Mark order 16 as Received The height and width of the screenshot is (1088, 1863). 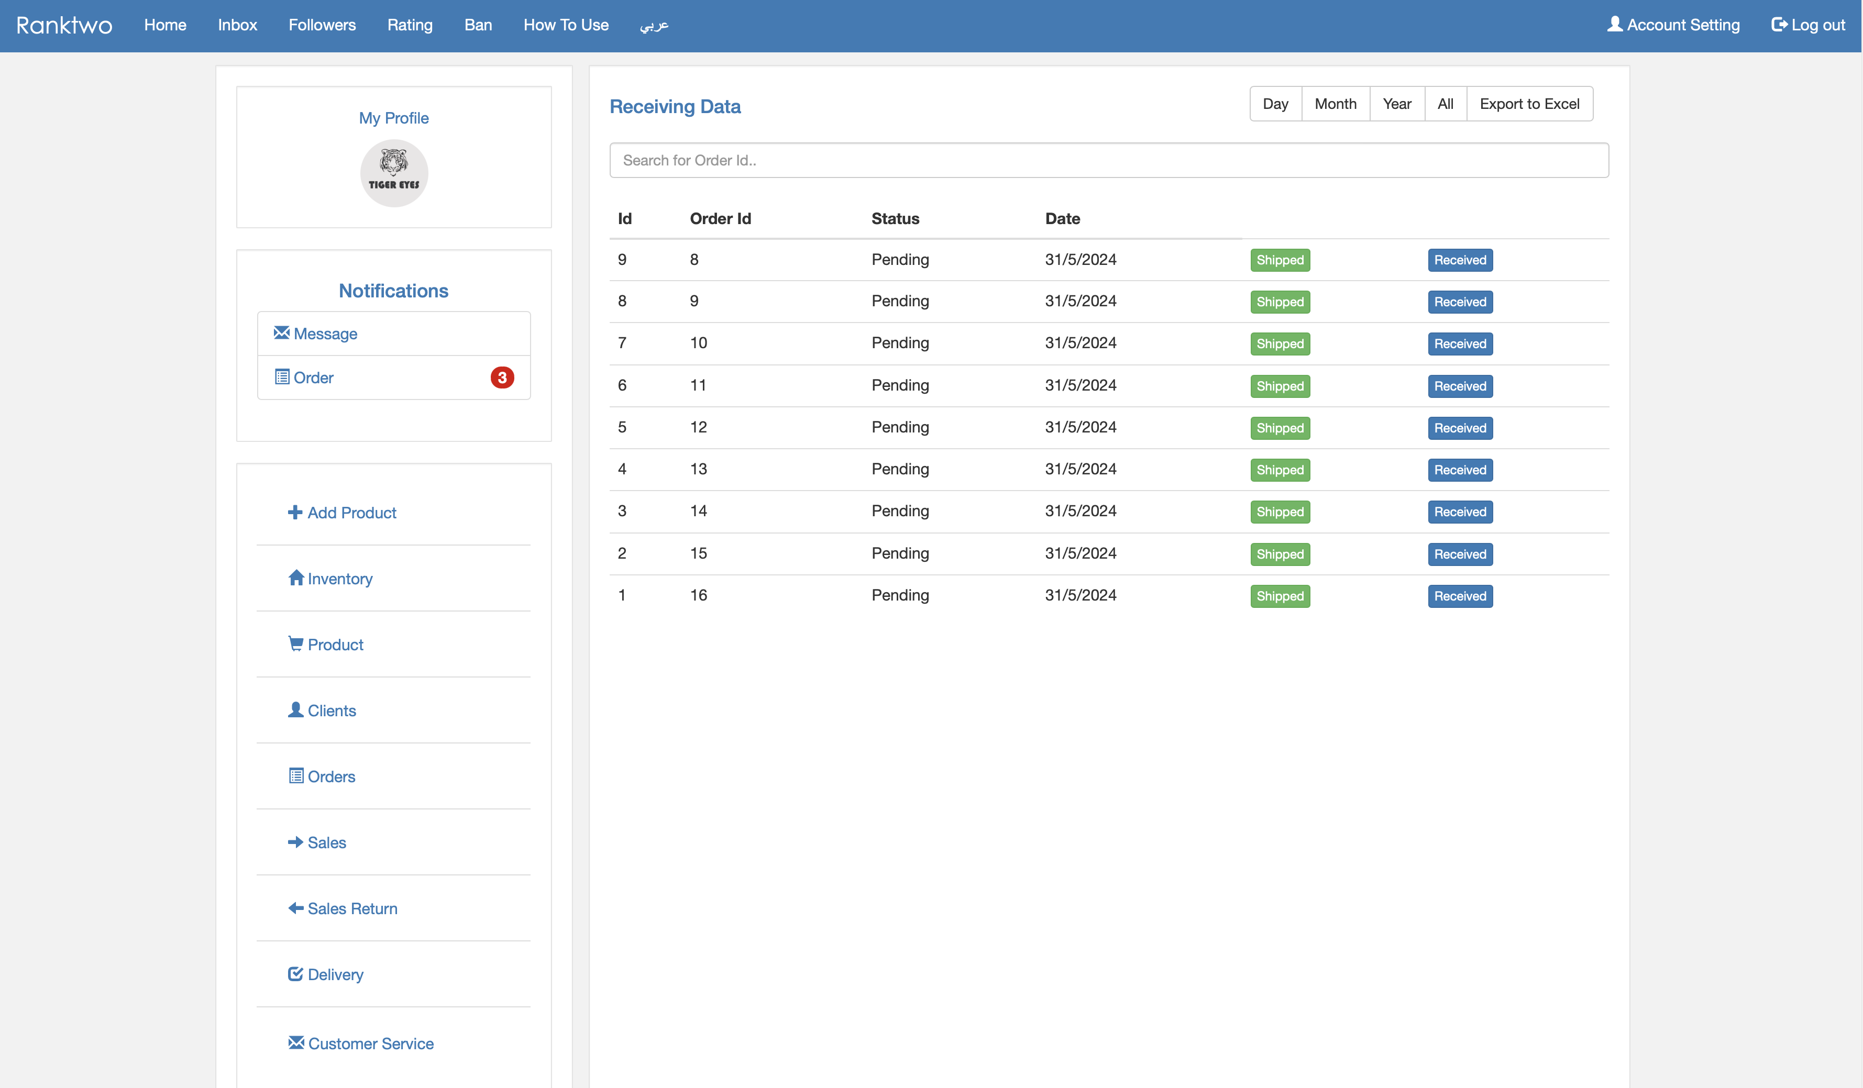tap(1460, 596)
